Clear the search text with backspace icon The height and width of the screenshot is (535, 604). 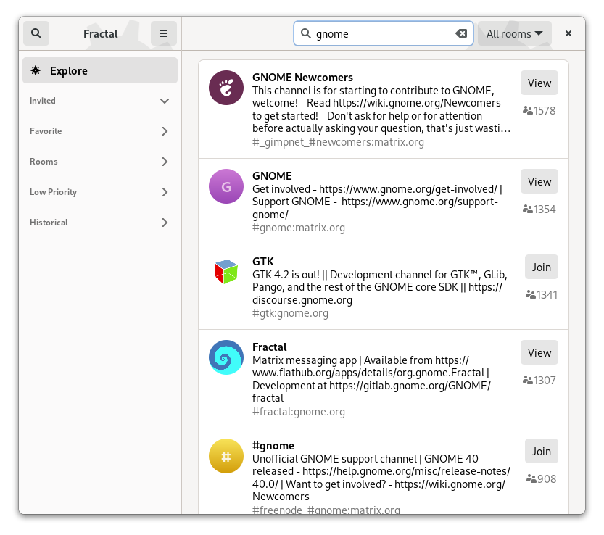tap(461, 33)
